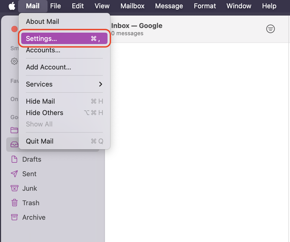The height and width of the screenshot is (242, 290).
Task: Select the Archive mailbox
Action: 53,217
